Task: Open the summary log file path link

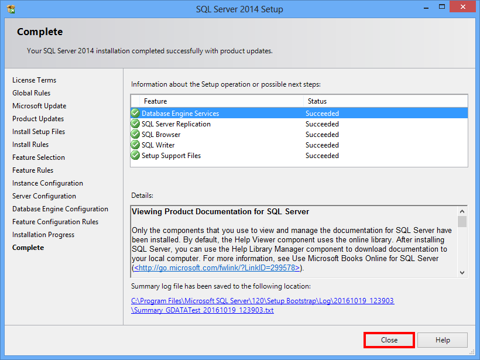Action: point(263,301)
